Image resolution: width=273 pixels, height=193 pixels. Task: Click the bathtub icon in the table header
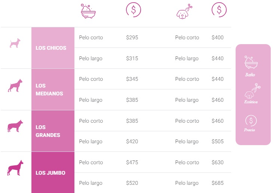(x=88, y=11)
